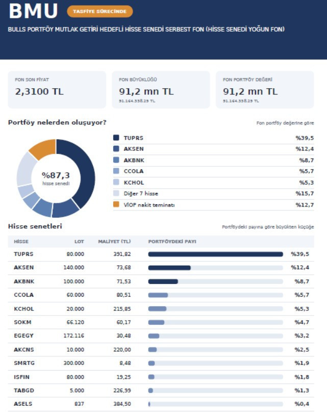Select the Fon Büyüklüğü card
Image resolution: width=327 pixels, height=419 pixels.
[161, 90]
